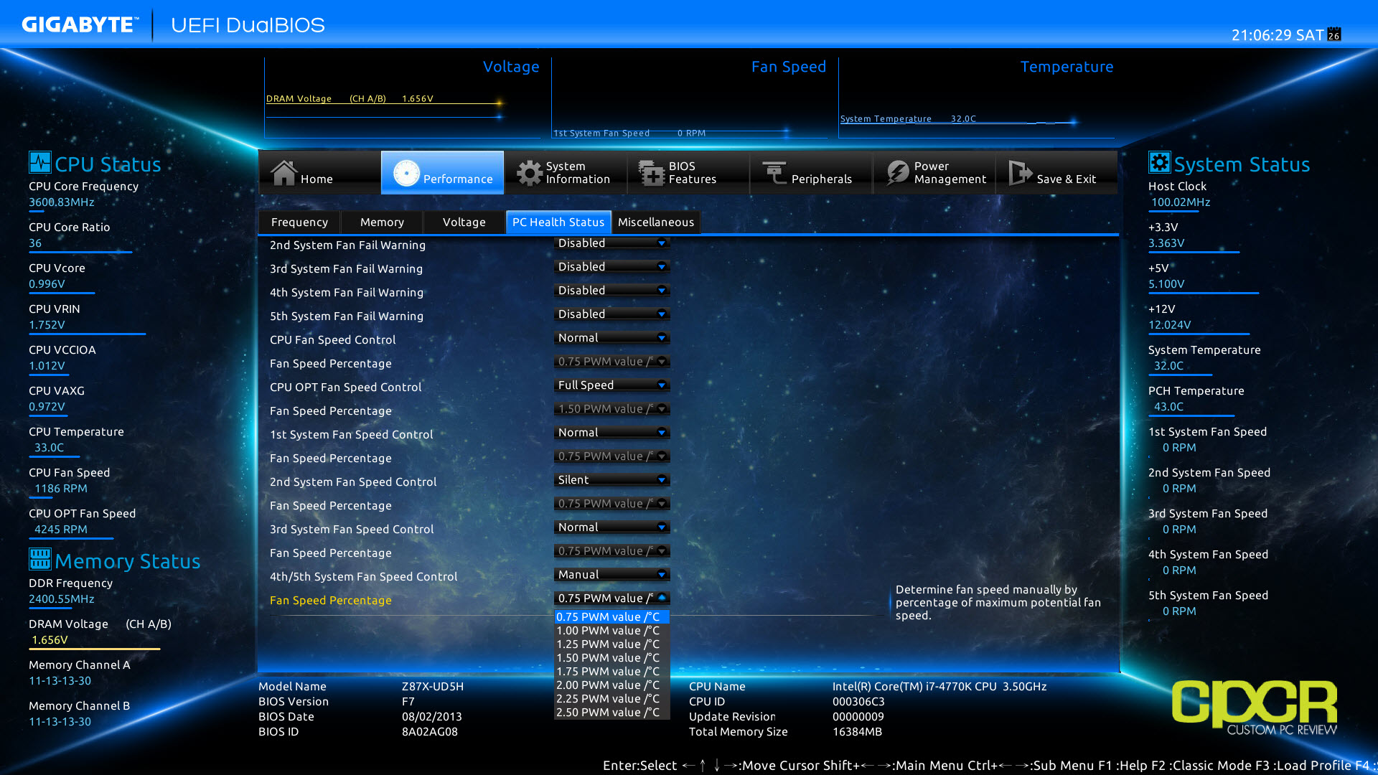Open the Miscellaneous sub-tab
1378x775 pixels.
[x=656, y=222]
